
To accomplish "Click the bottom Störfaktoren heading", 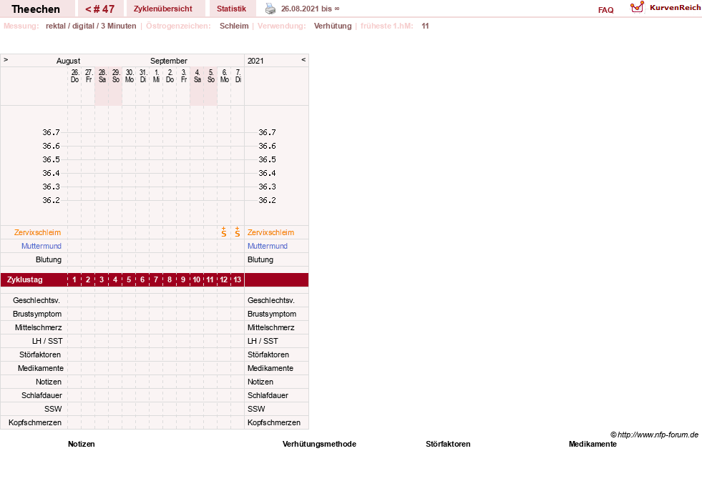I will (x=448, y=444).
